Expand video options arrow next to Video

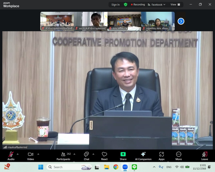point(38,154)
